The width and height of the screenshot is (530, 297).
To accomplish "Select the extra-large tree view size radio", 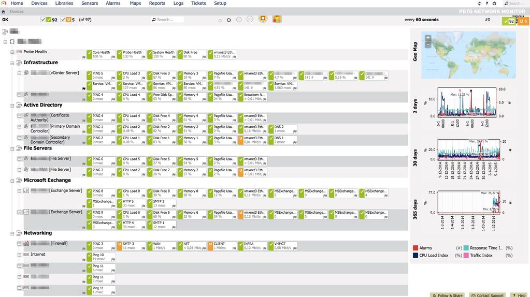I will click(250, 19).
